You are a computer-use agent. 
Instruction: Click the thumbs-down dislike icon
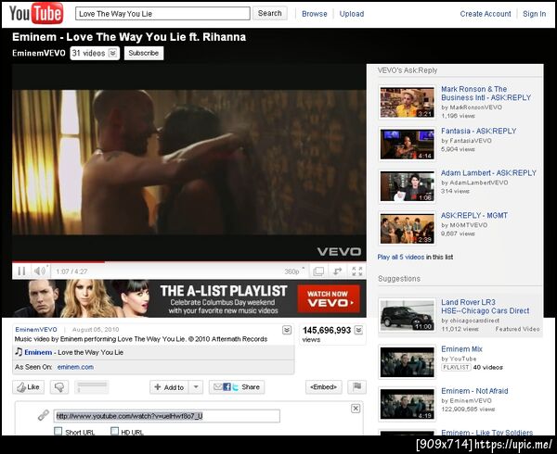click(59, 387)
